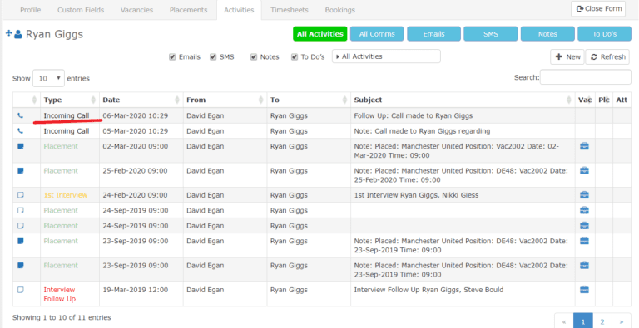Click the Close Form button
The image size is (639, 328).
coord(598,8)
